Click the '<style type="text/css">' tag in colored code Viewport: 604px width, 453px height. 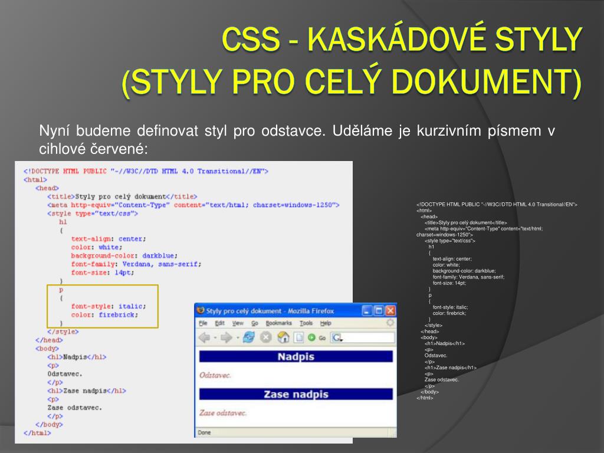coord(93,214)
